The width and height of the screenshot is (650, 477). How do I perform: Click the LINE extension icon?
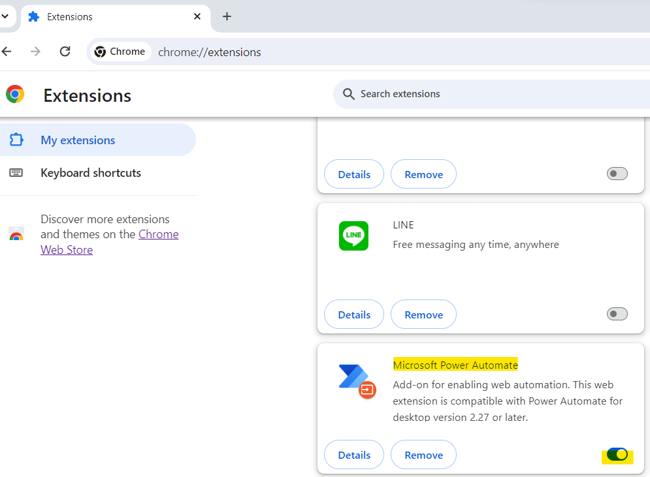353,236
